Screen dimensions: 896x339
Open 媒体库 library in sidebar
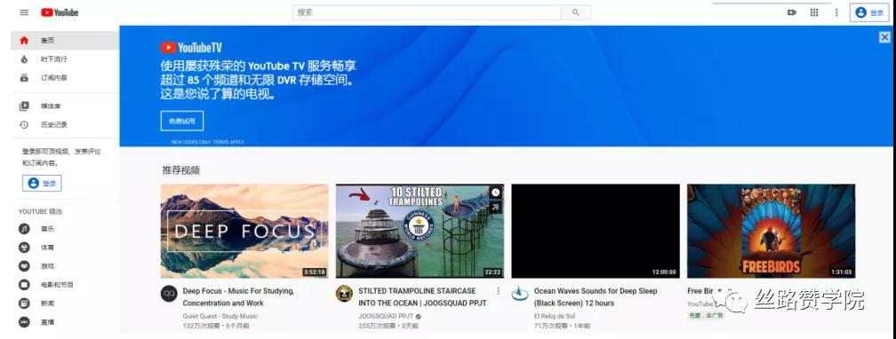pos(65,106)
